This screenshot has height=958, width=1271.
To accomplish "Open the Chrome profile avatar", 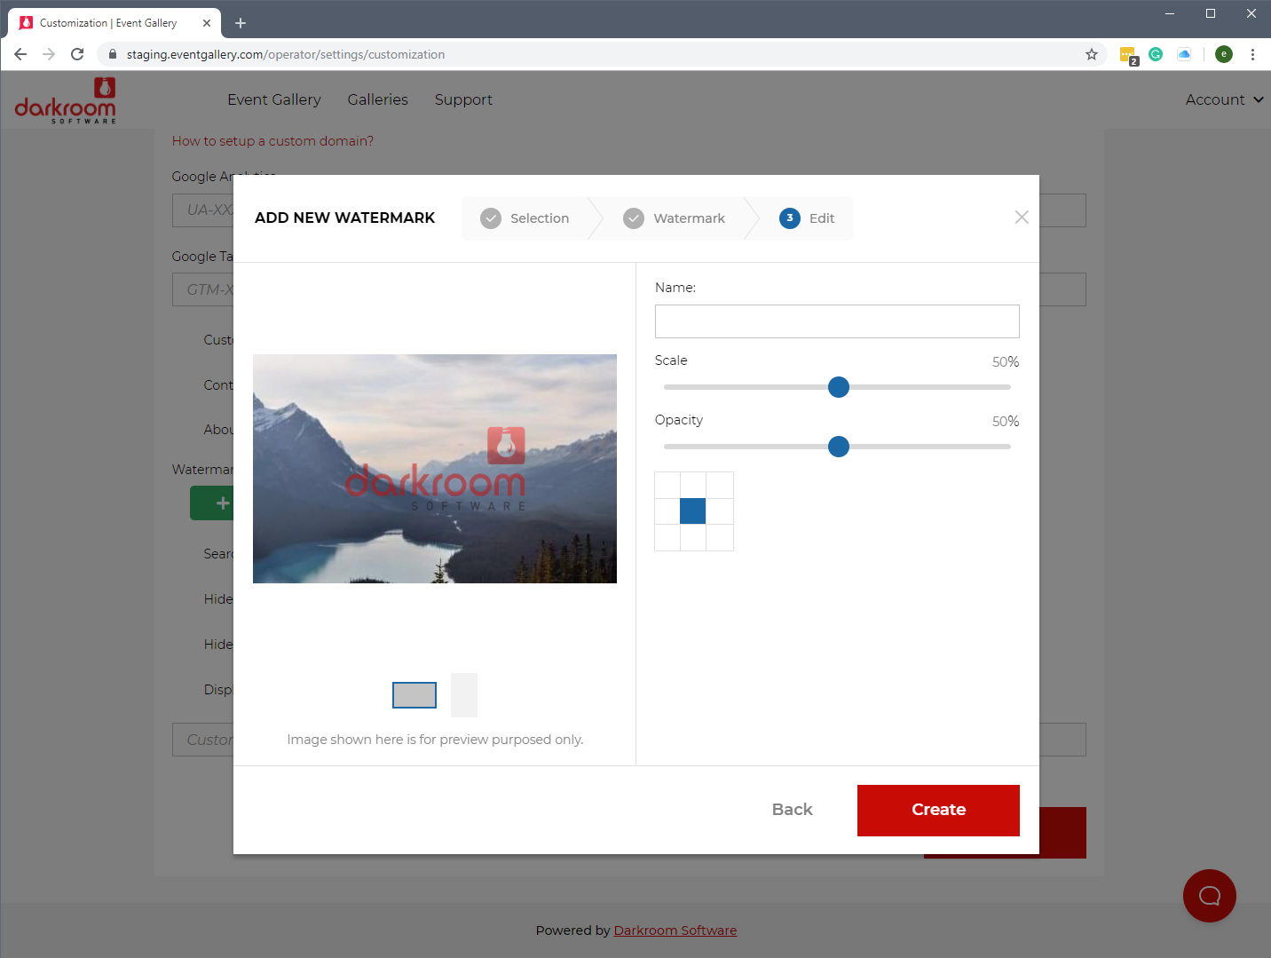I will coord(1224,54).
